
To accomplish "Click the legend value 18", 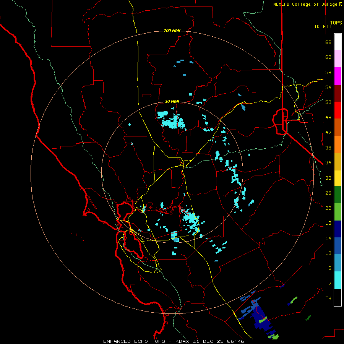I will 328,223.
